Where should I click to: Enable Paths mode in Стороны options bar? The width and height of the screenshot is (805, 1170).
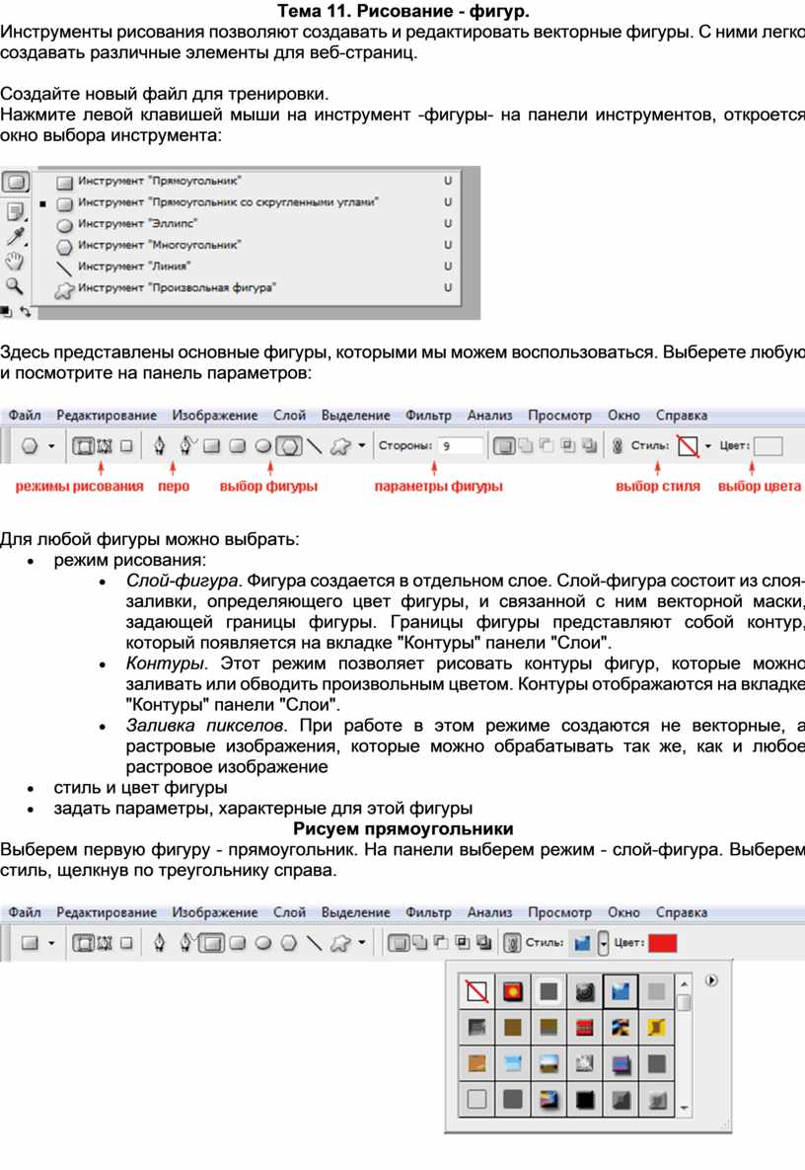pos(105,446)
